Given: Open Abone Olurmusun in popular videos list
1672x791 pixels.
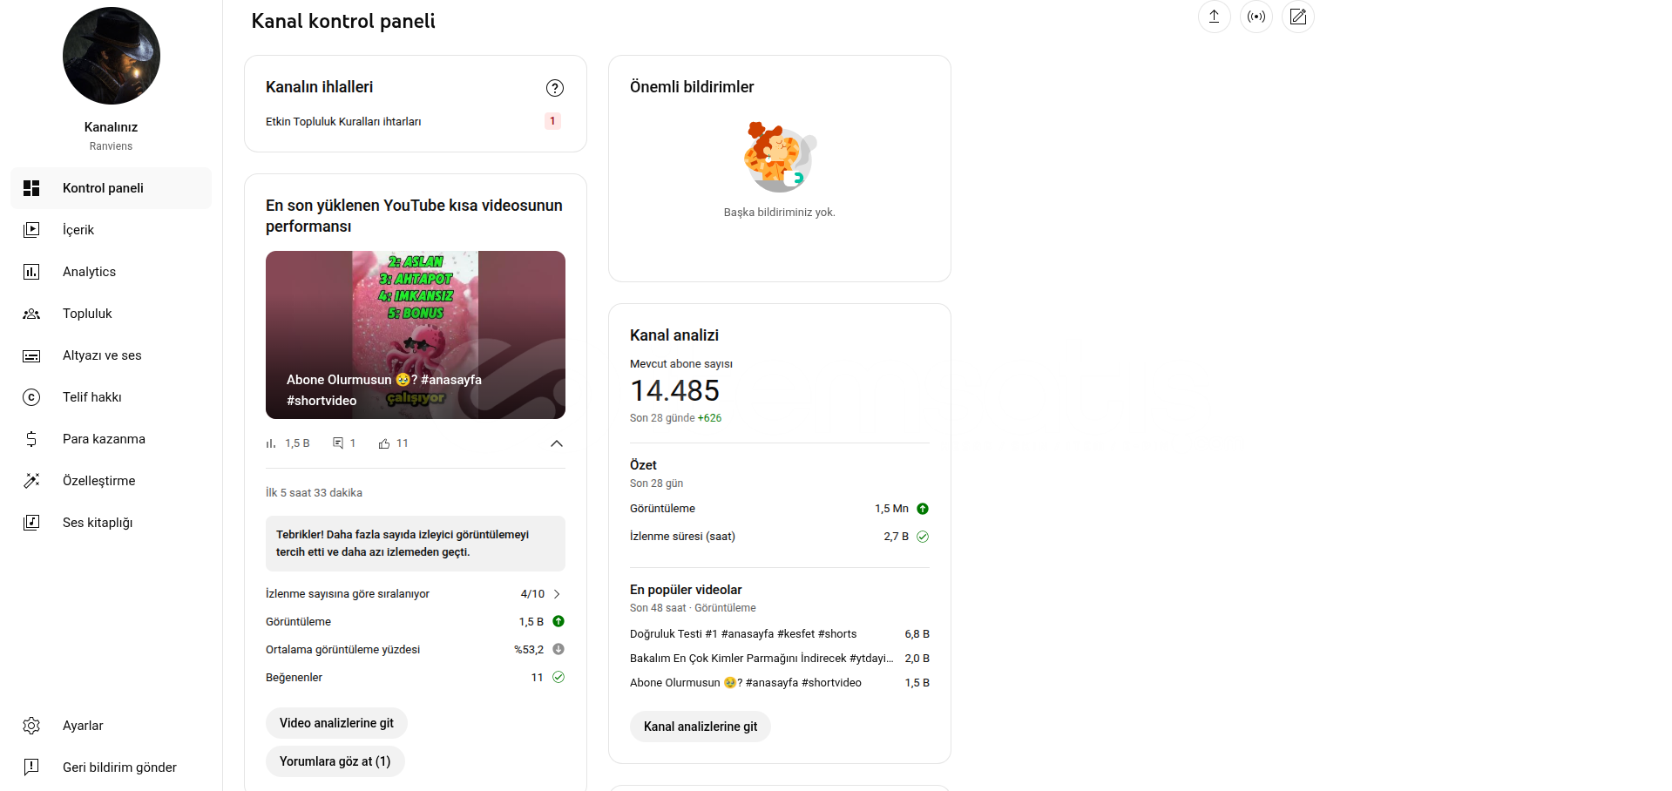Looking at the screenshot, I should [746, 683].
